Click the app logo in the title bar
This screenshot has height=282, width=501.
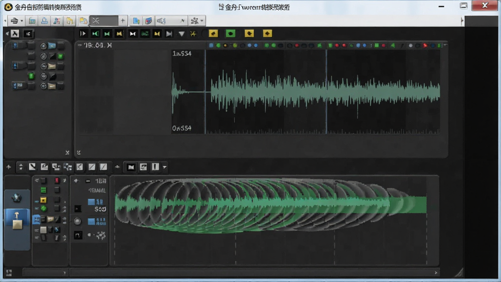click(8, 7)
